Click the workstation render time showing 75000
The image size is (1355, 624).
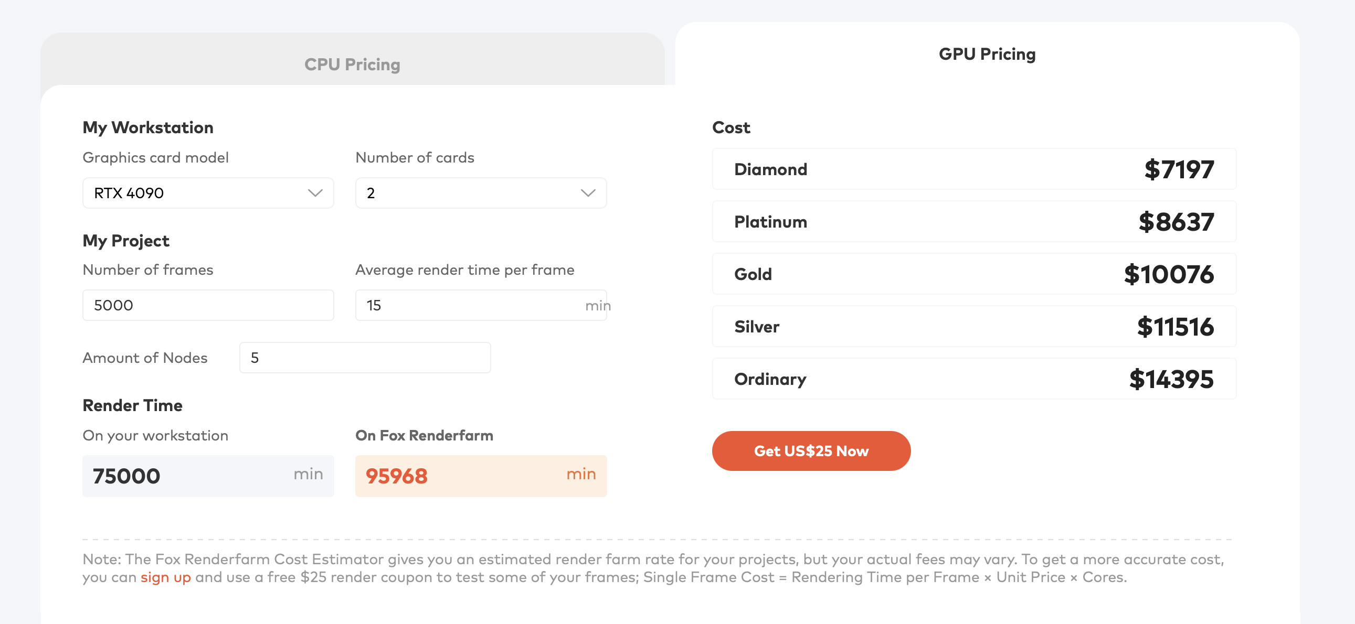[208, 476]
